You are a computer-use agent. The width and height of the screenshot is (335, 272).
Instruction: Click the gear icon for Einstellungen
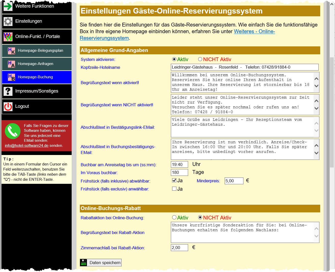coord(8,21)
